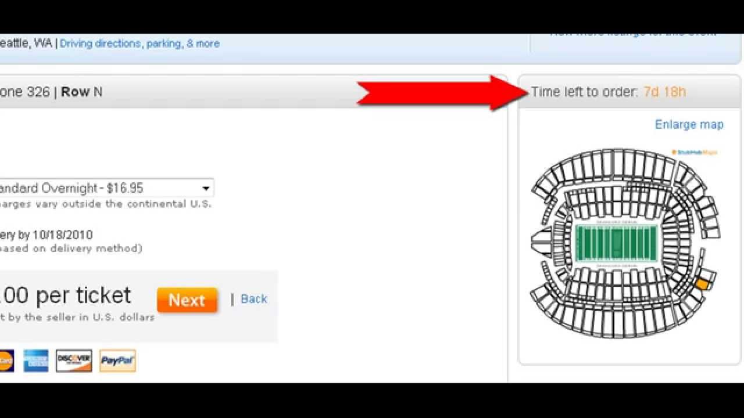Viewport: 744px width, 418px height.
Task: Click the StubHub Maps logo above the stadium
Action: (x=695, y=152)
